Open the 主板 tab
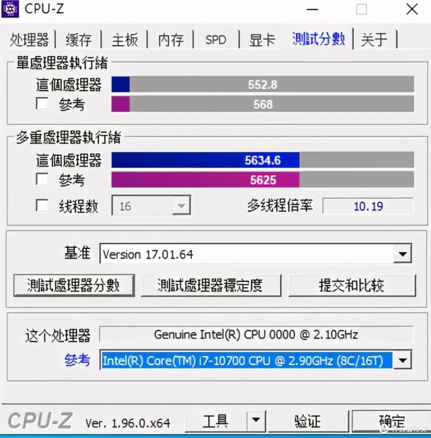The height and width of the screenshot is (438, 431). coord(125,40)
